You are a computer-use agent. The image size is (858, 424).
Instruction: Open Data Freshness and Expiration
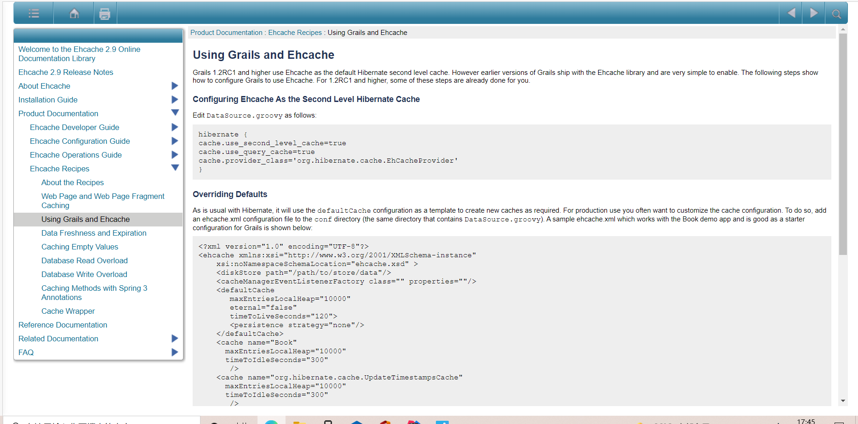pos(94,233)
